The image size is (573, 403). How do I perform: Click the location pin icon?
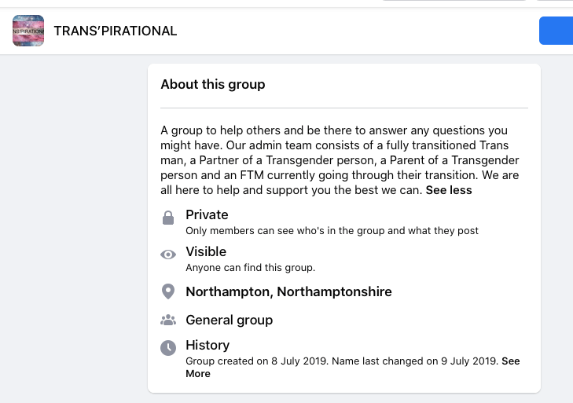[167, 291]
